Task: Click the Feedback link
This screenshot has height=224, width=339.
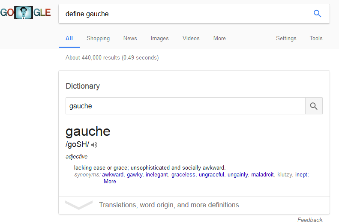Action: point(310,220)
